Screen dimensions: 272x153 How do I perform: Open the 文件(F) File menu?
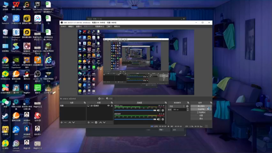(x=63, y=27)
